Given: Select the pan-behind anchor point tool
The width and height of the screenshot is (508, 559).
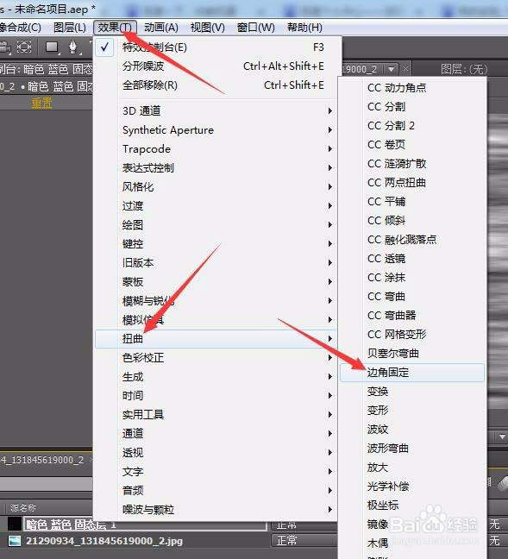Looking at the screenshot, I should pos(24,47).
